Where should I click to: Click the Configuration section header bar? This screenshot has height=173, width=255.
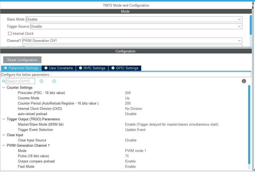[126, 51]
